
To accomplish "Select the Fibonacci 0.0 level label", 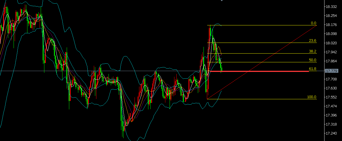I will pyautogui.click(x=313, y=23).
